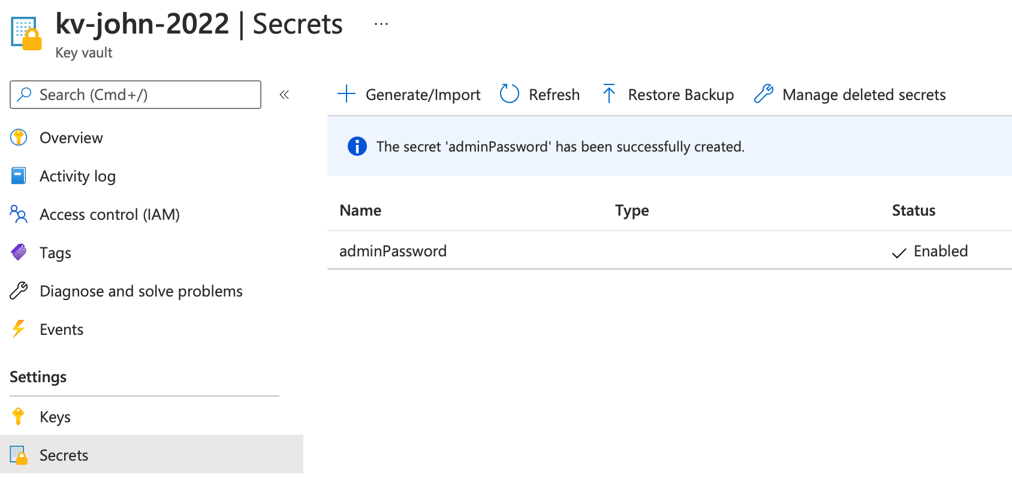The height and width of the screenshot is (478, 1012).
Task: Click the Restore Backup upload arrow icon
Action: click(x=609, y=94)
